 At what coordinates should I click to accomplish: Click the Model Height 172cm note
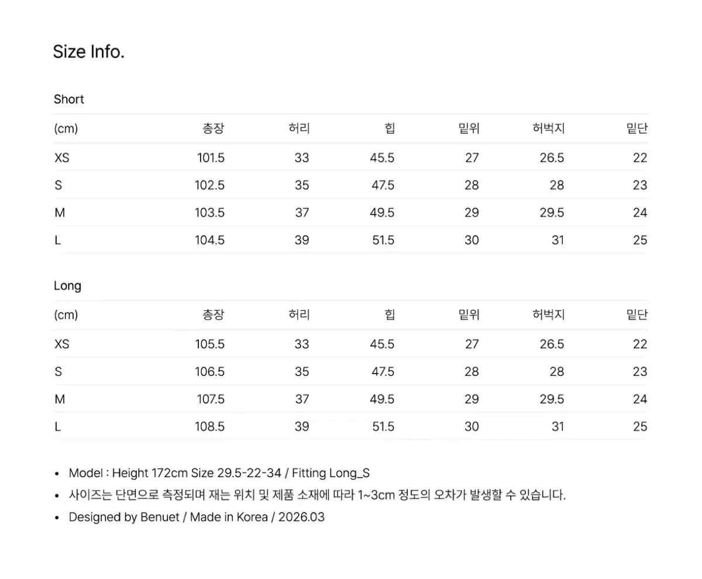tap(219, 473)
